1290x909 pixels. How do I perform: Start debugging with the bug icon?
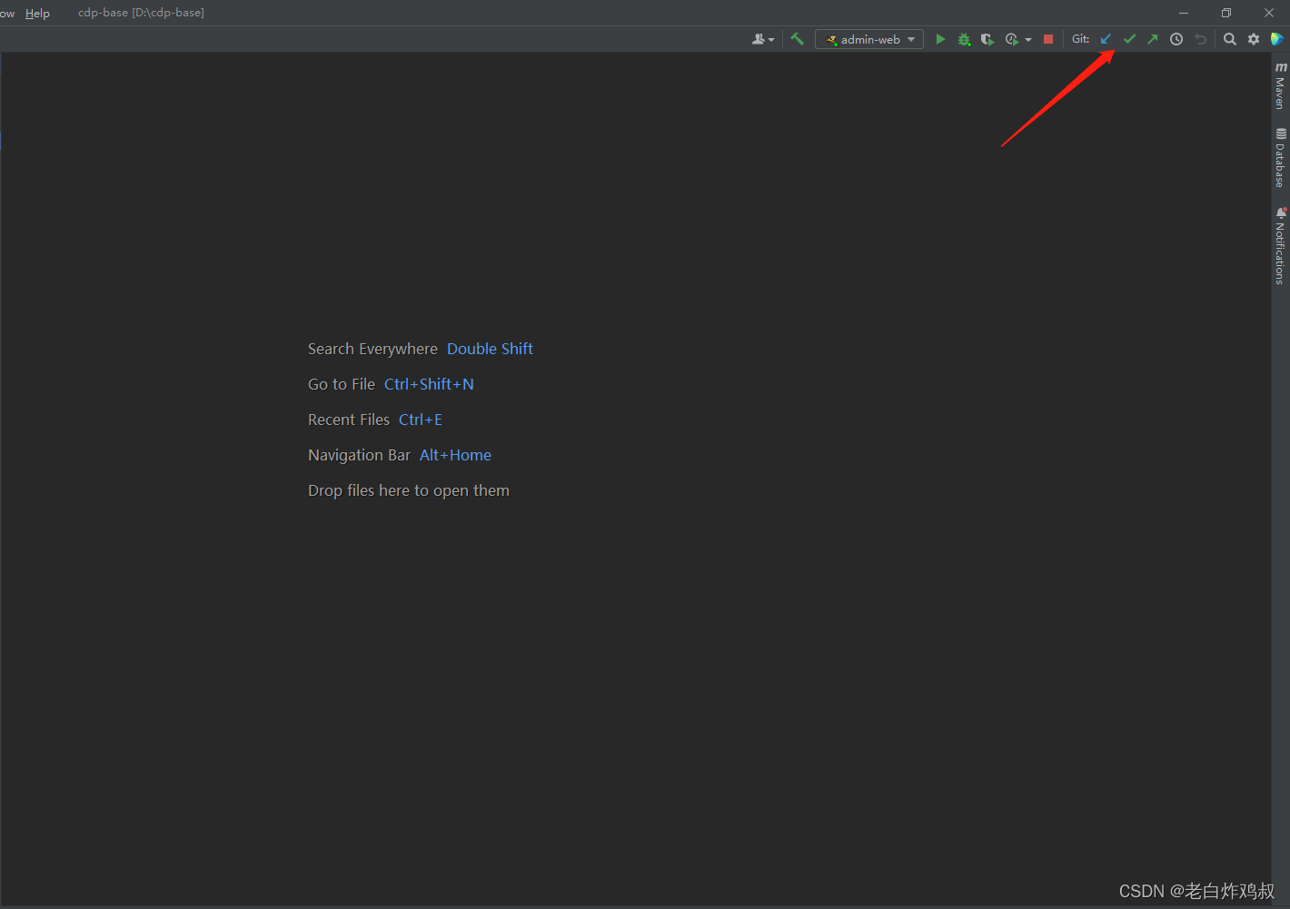(x=964, y=39)
